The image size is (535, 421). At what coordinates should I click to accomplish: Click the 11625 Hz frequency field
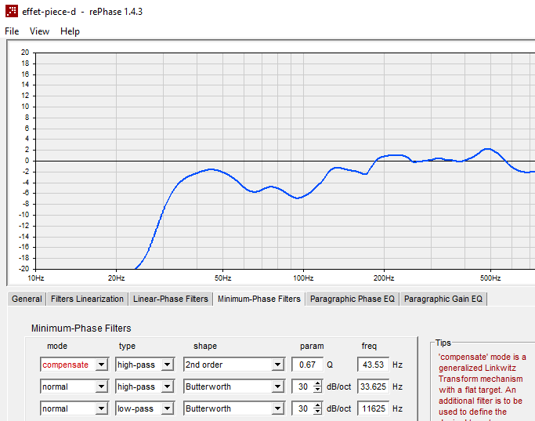[x=374, y=408]
